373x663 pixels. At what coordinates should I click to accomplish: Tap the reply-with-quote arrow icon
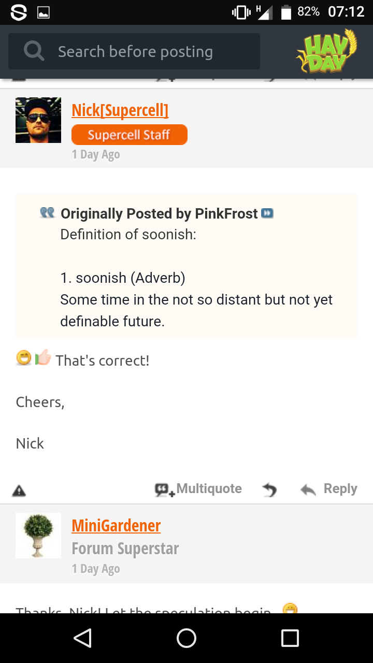269,489
